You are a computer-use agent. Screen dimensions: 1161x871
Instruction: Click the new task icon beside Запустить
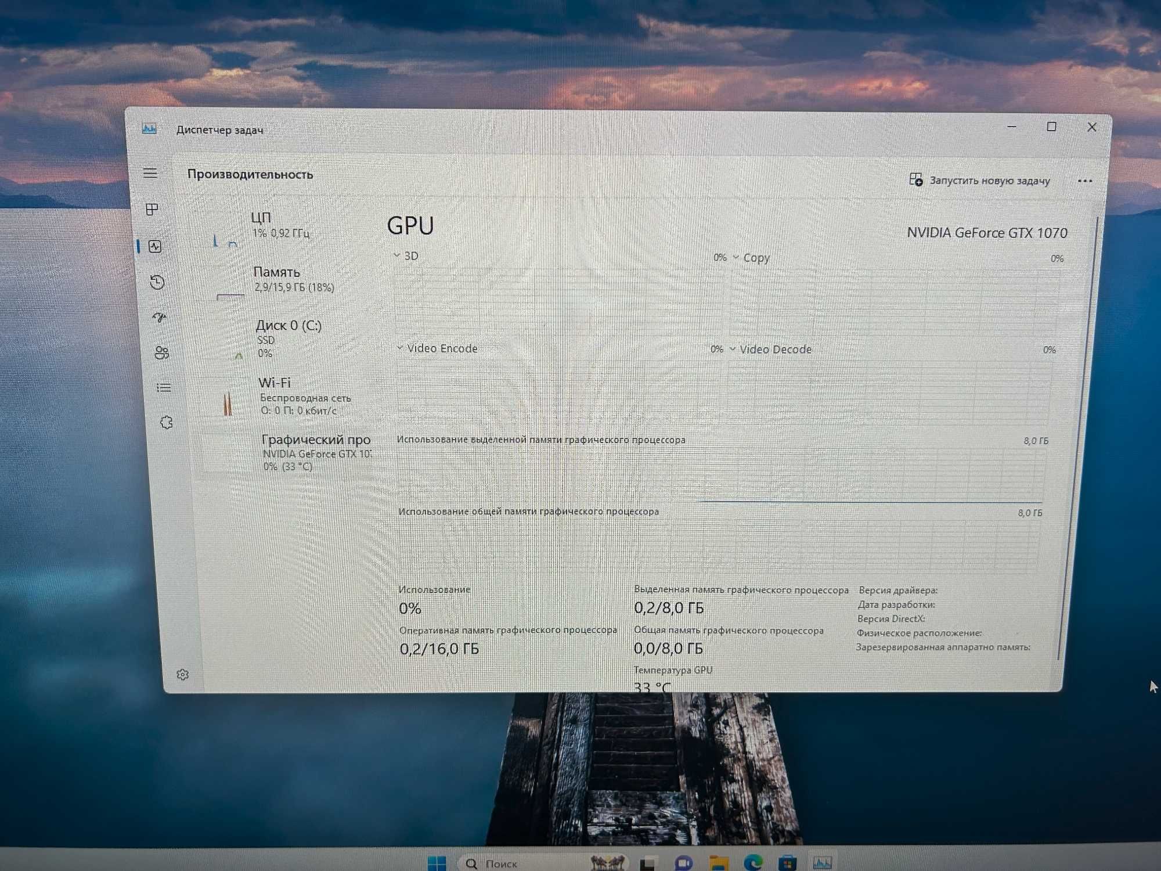pos(915,179)
